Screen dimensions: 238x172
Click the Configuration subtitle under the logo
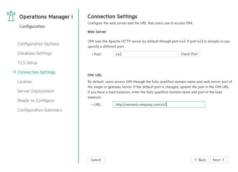coord(32,27)
